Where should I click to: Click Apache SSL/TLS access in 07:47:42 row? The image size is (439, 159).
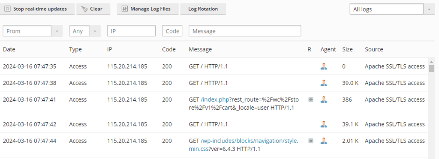(395, 124)
